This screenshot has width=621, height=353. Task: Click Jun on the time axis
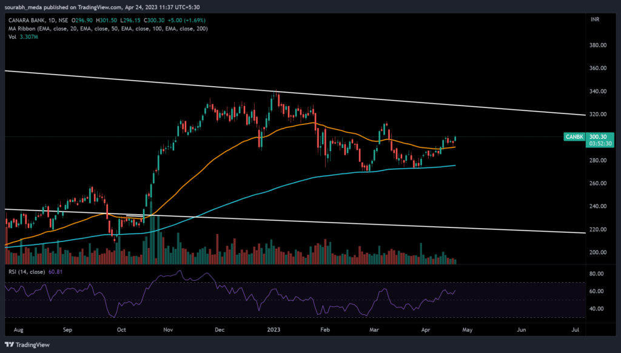(522, 329)
